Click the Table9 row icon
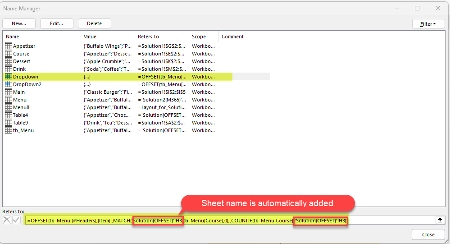The height and width of the screenshot is (244, 450). (x=8, y=123)
